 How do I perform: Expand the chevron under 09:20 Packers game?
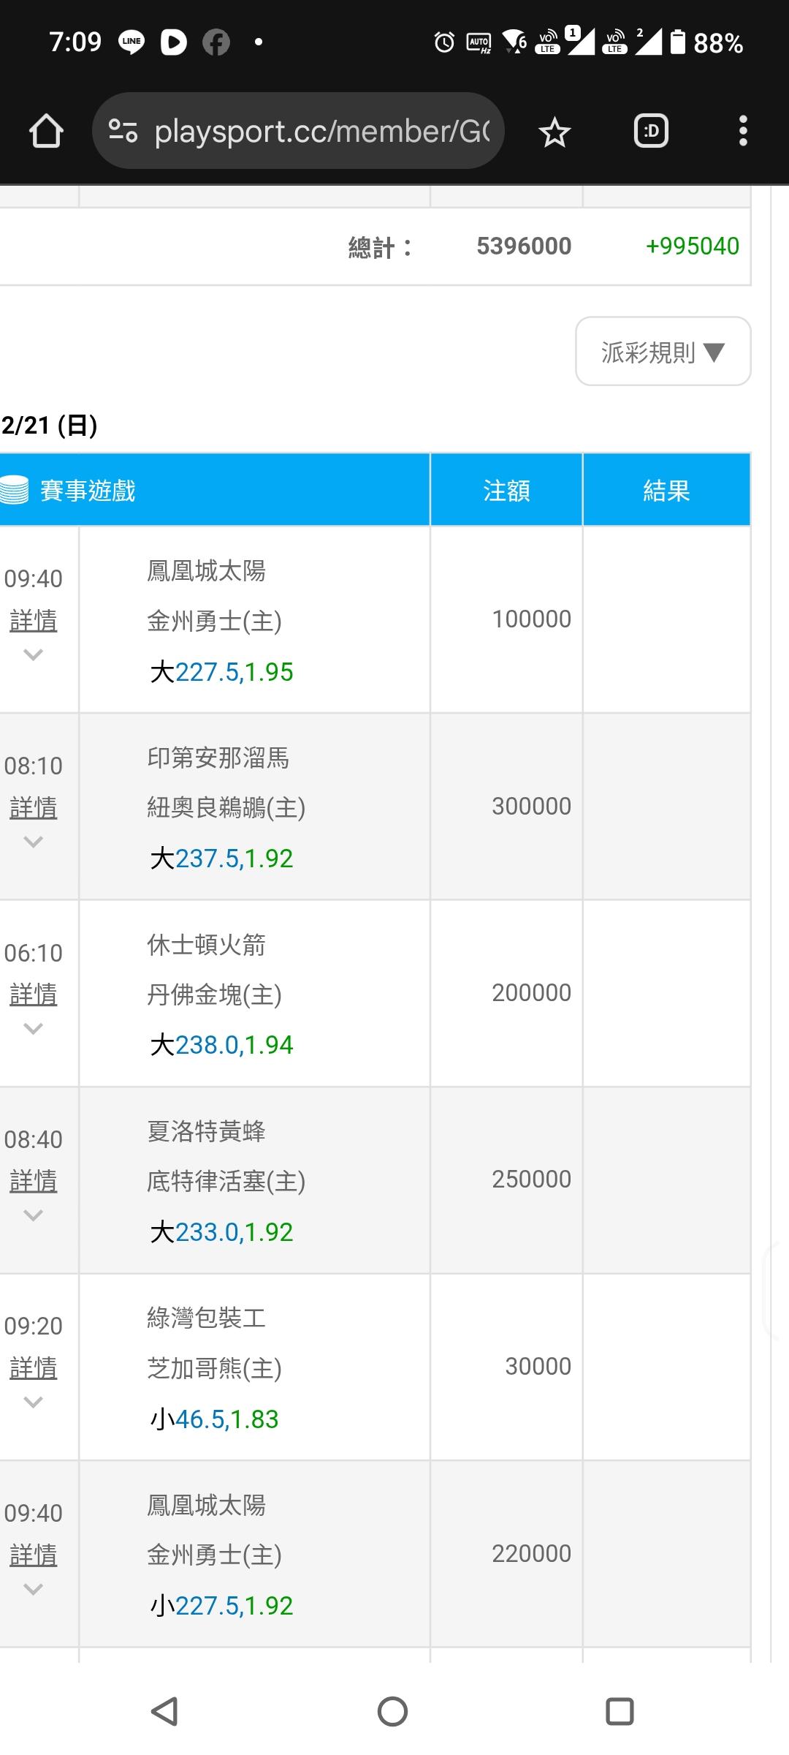point(33,1402)
